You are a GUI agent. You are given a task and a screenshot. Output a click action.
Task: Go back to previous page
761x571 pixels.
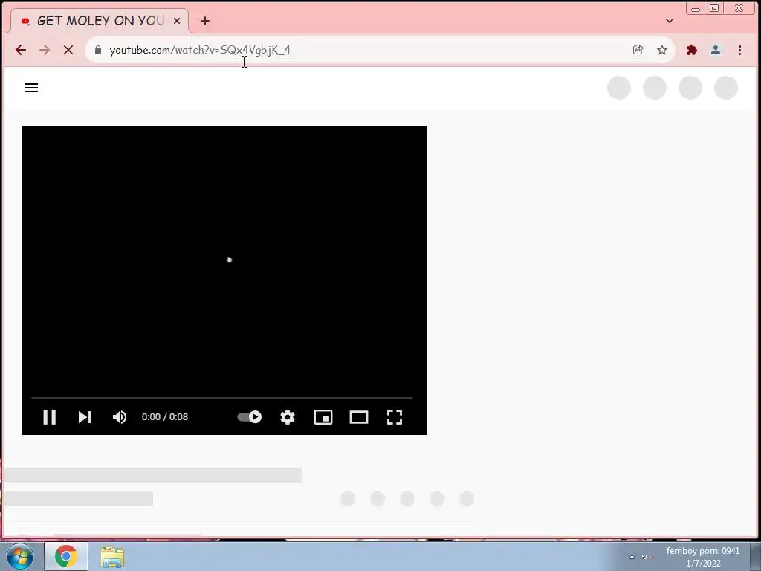pos(20,50)
